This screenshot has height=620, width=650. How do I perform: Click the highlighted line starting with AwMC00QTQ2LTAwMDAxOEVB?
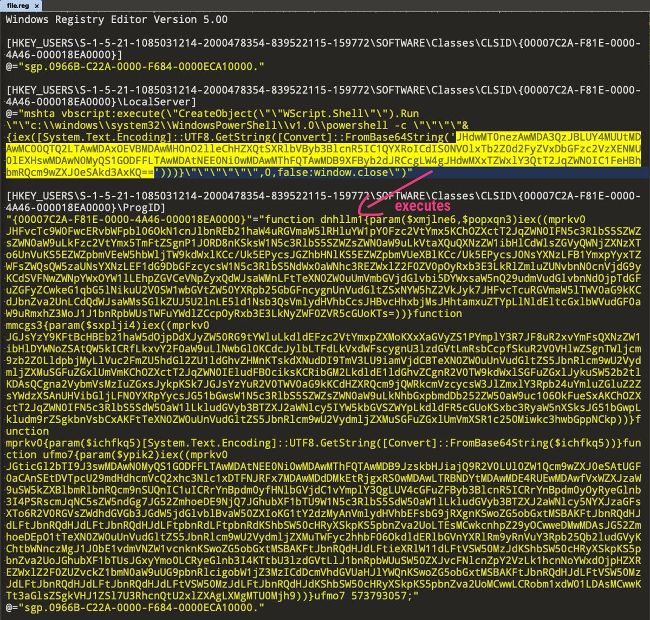tap(324, 150)
